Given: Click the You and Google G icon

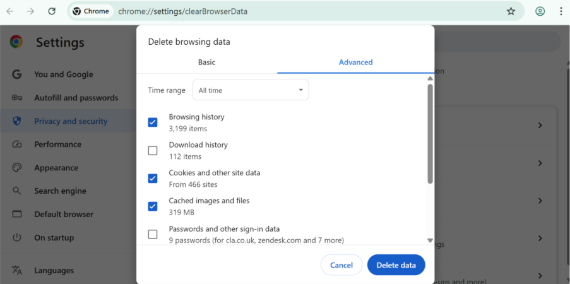Looking at the screenshot, I should (x=16, y=74).
